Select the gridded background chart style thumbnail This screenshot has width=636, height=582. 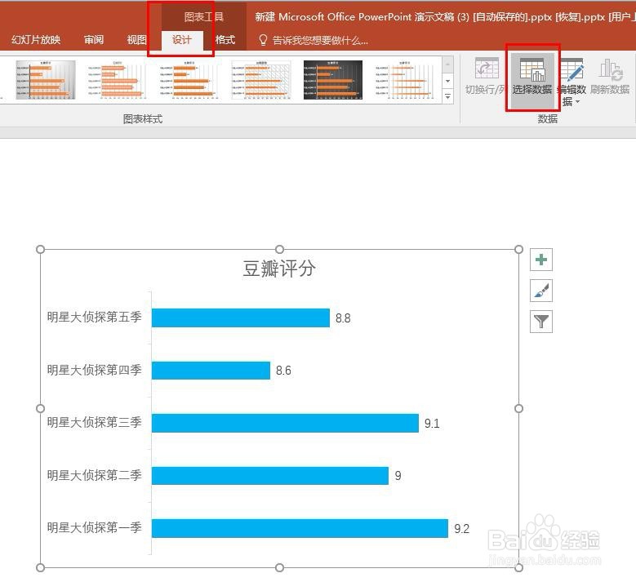pos(261,80)
